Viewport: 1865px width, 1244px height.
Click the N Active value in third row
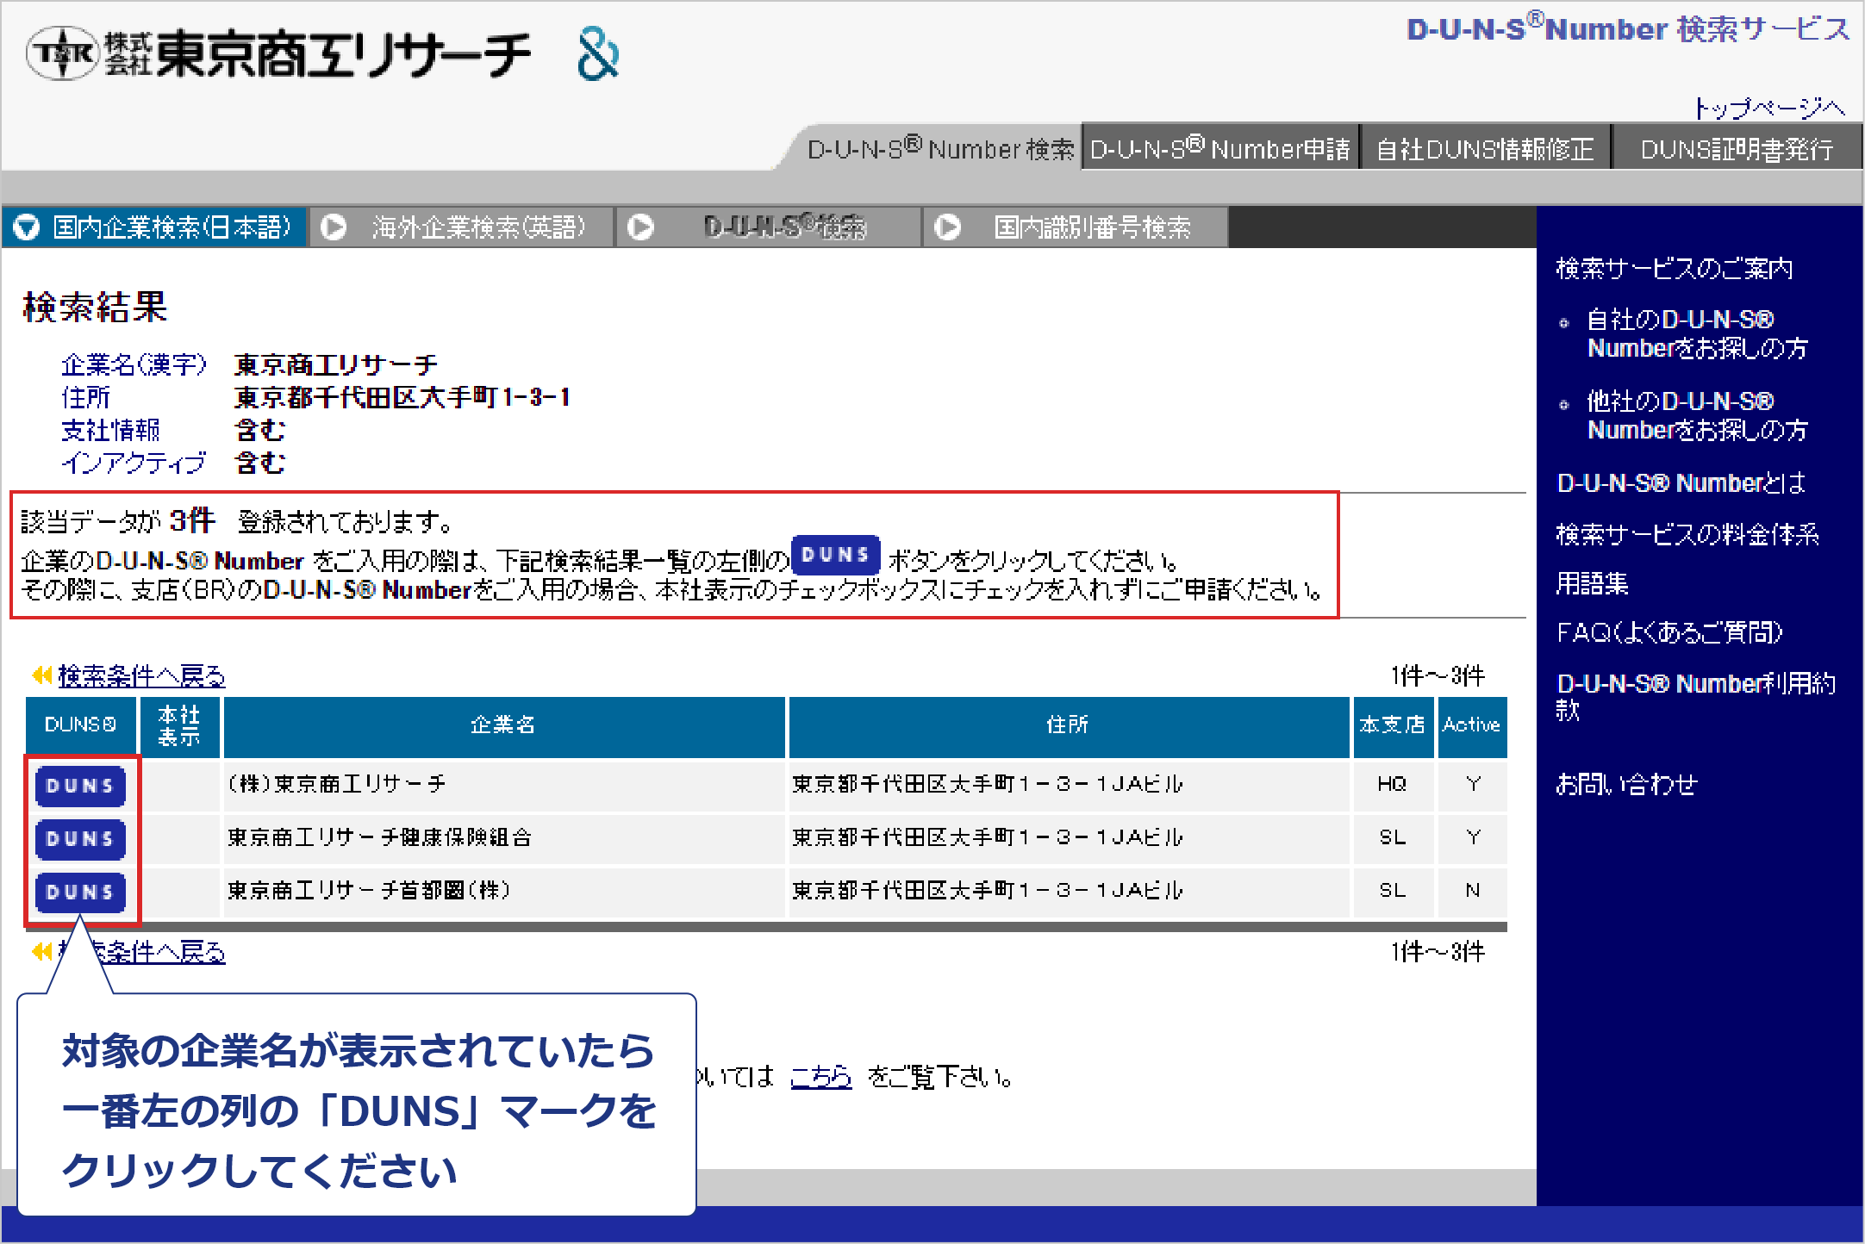[x=1472, y=891]
